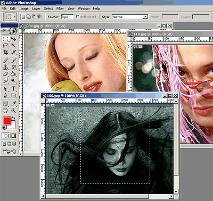Select the Zoom magnifier tool
Screen dimensions: 213x201
click(x=13, y=110)
